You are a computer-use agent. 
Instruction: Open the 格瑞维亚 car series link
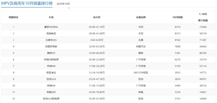click(51, 34)
